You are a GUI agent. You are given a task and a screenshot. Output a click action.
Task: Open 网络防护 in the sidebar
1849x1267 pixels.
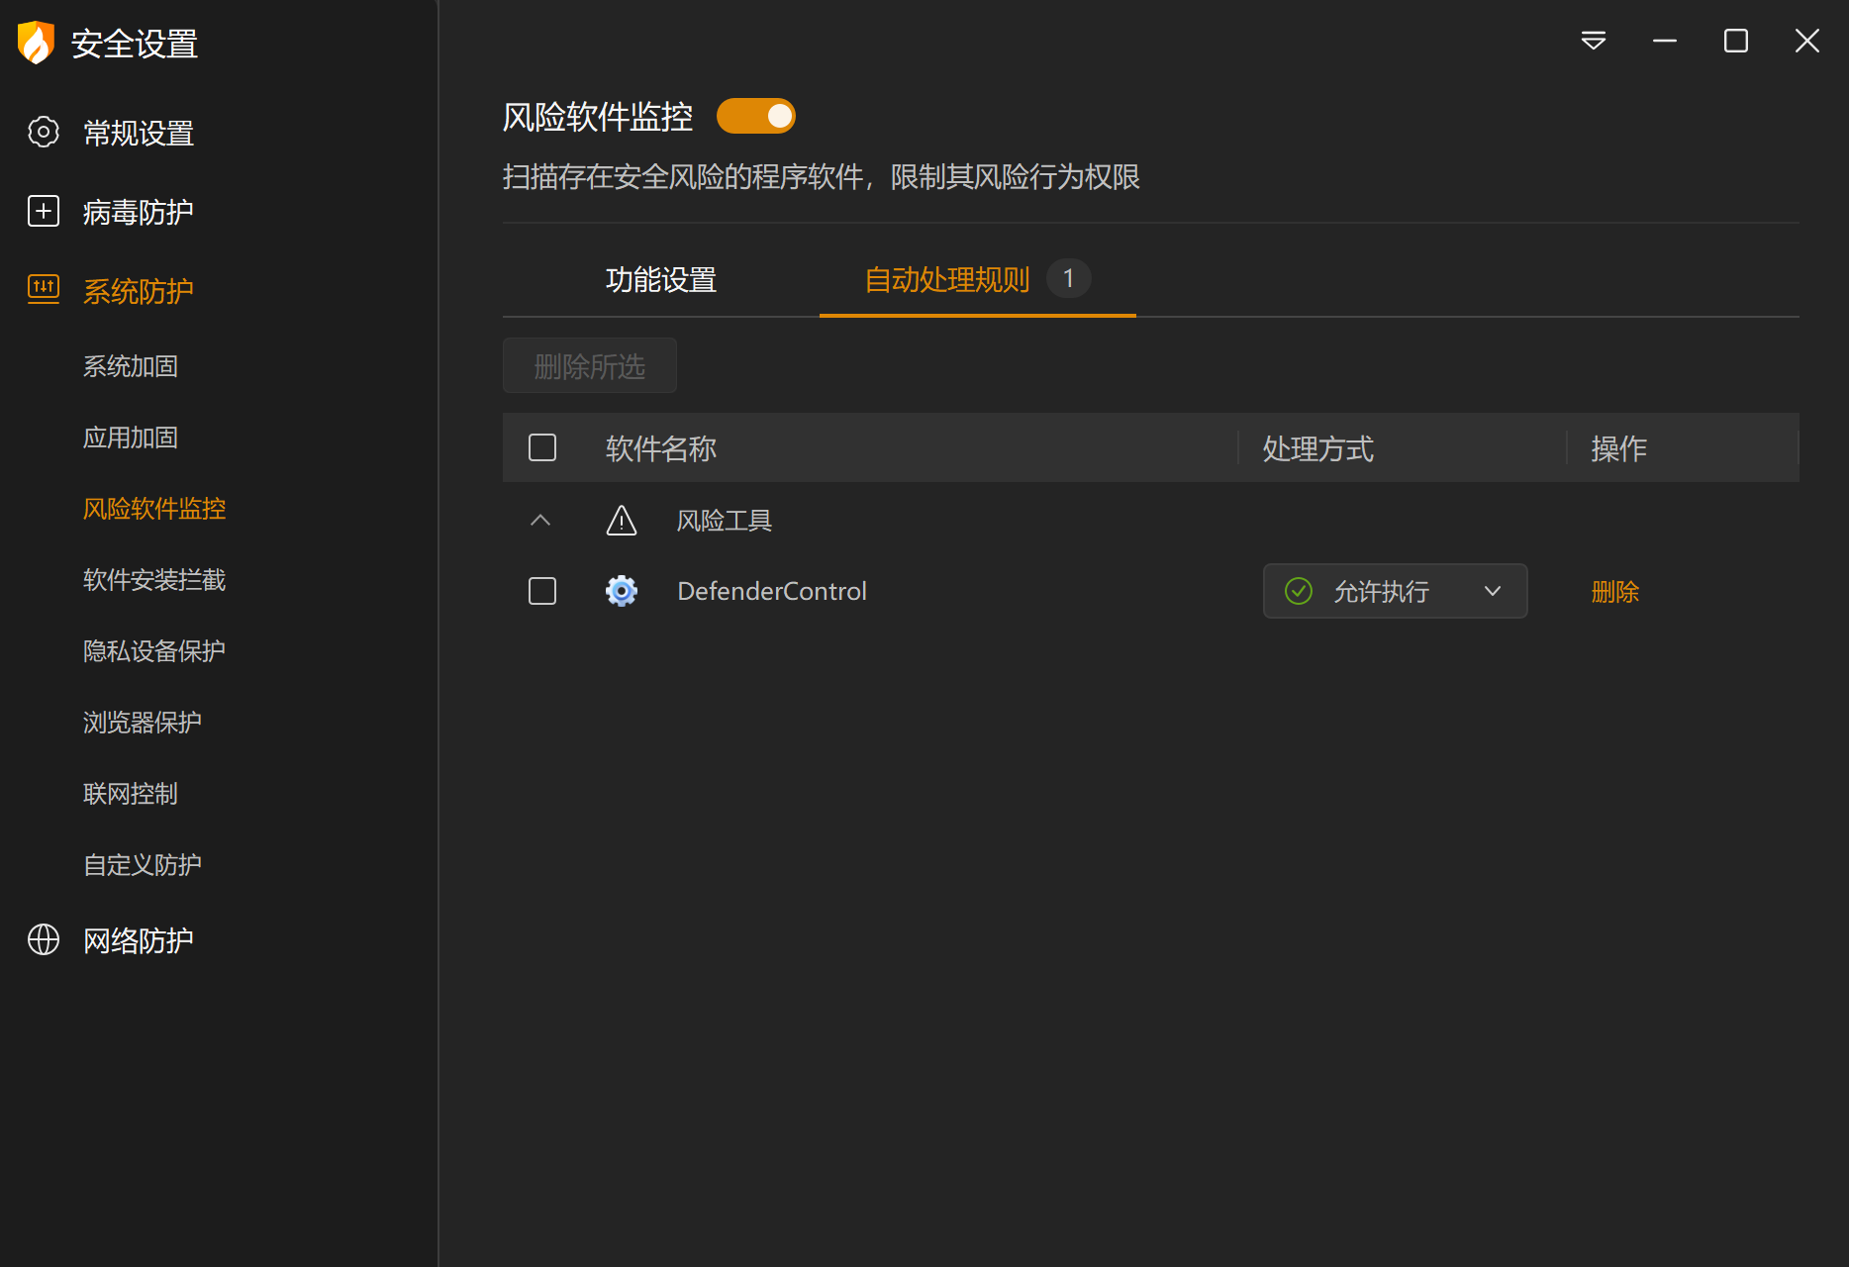pos(139,940)
